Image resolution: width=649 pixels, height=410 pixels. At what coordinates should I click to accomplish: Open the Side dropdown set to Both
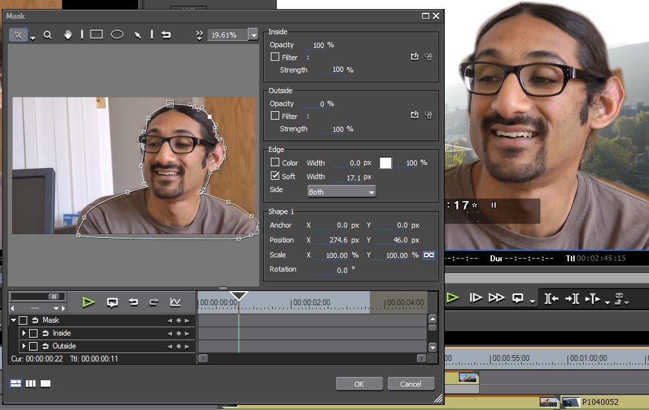point(341,192)
